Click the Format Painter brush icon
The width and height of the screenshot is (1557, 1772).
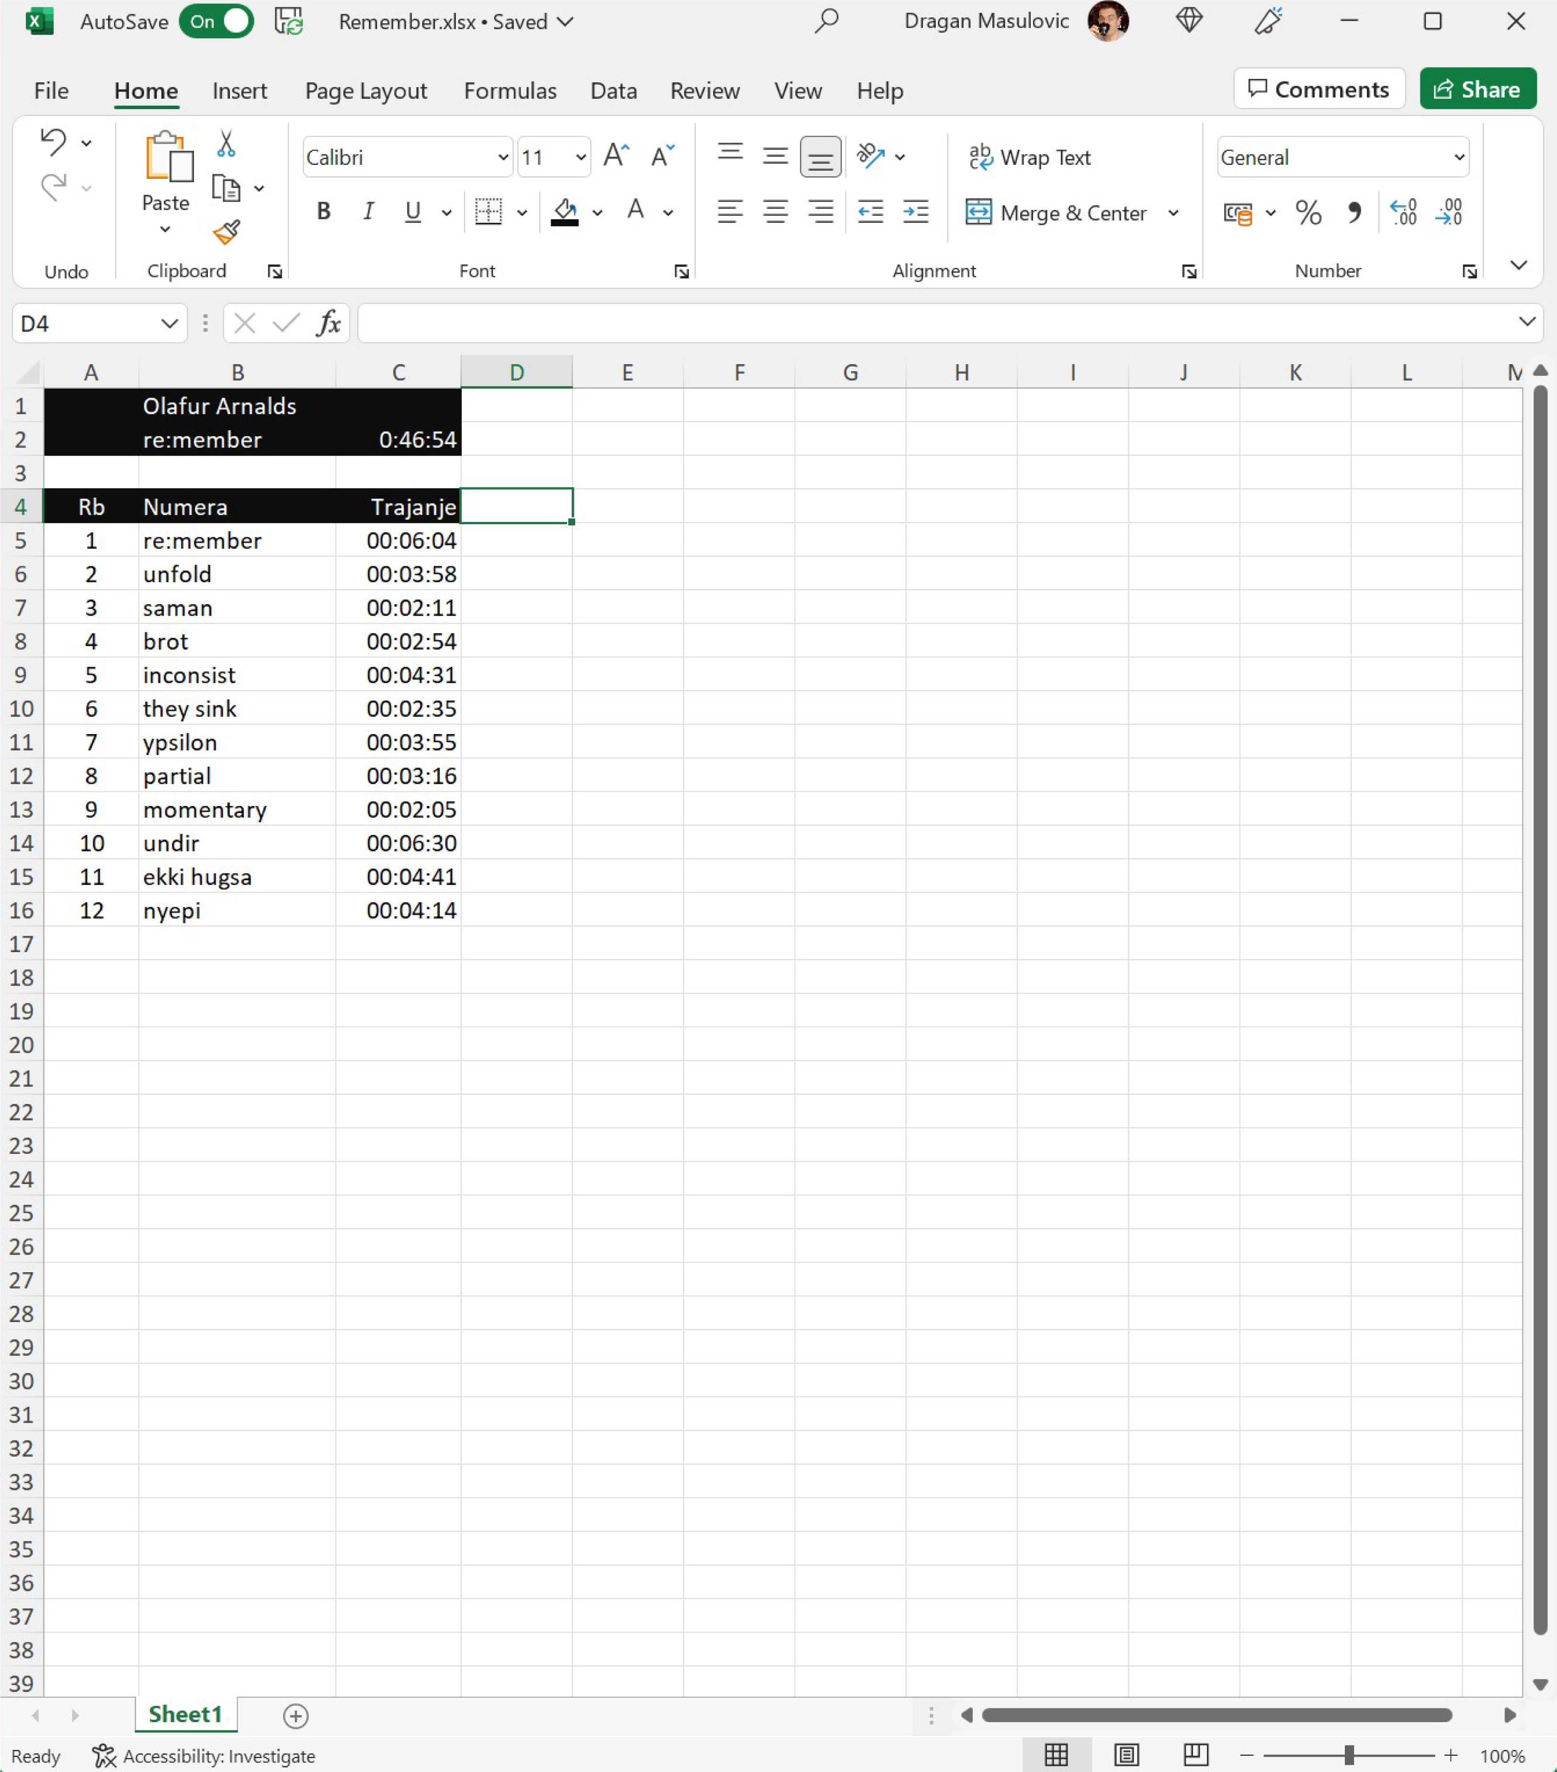coord(226,231)
